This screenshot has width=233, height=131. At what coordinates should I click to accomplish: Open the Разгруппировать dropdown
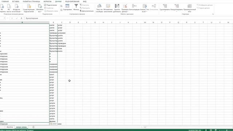177,8
